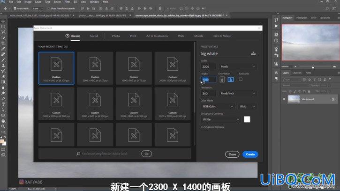Screen dimensions: 340x191
Task: Open the 8 bit depth dropdown
Action: click(x=247, y=106)
